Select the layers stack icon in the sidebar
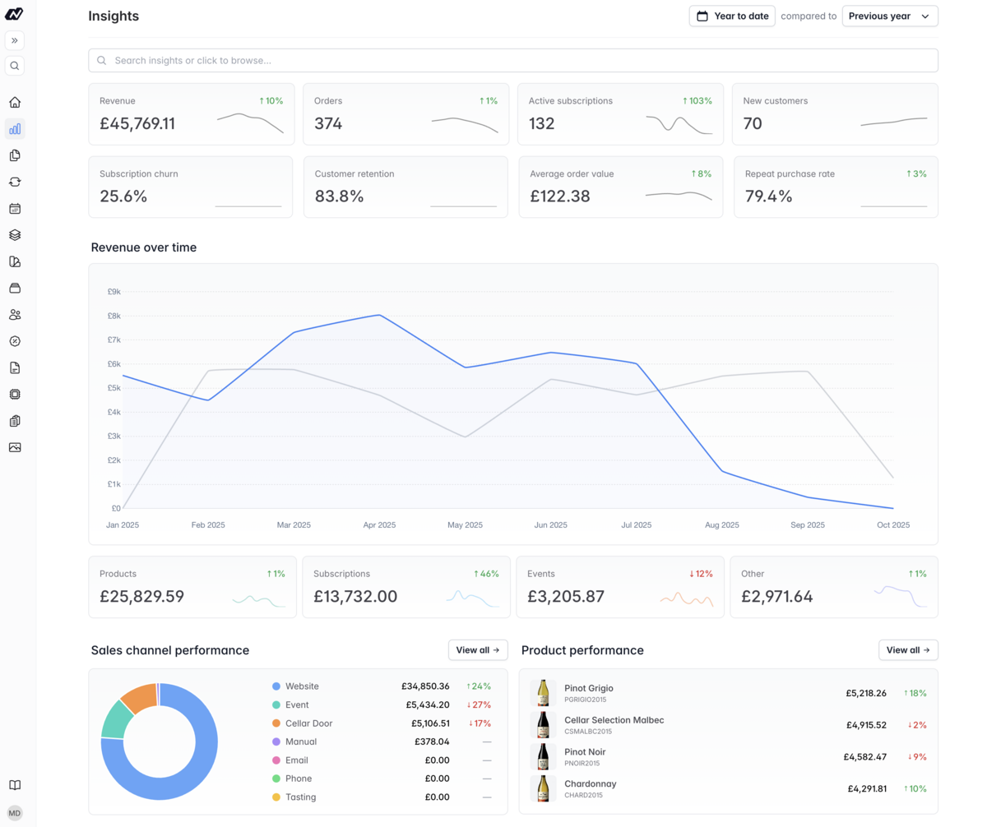This screenshot has width=987, height=827. [15, 234]
